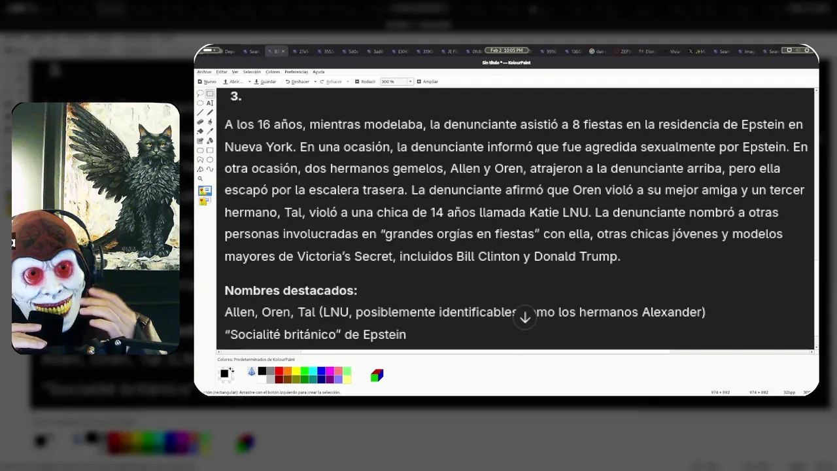Select the Rounded Rectangle tool

pos(200,150)
